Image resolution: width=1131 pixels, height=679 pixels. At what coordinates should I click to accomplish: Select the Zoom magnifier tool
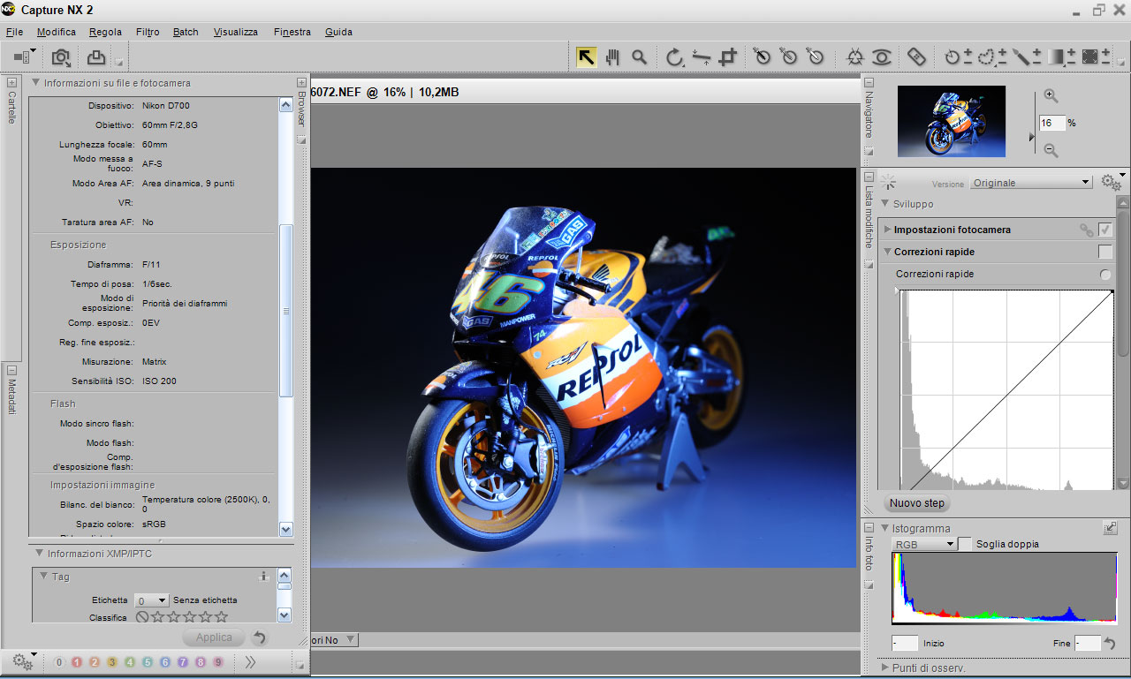(639, 57)
